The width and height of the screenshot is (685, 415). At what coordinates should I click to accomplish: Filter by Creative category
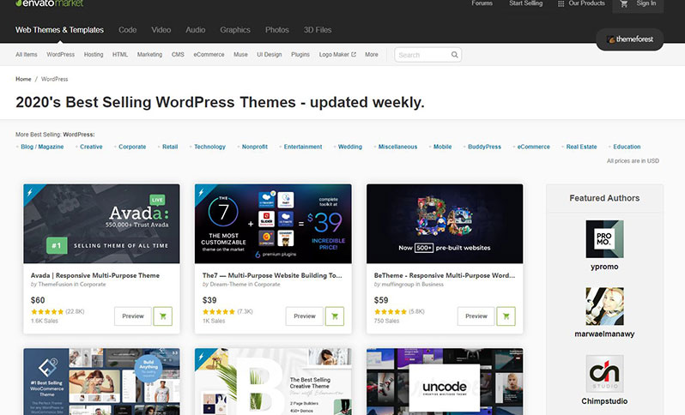pyautogui.click(x=91, y=147)
